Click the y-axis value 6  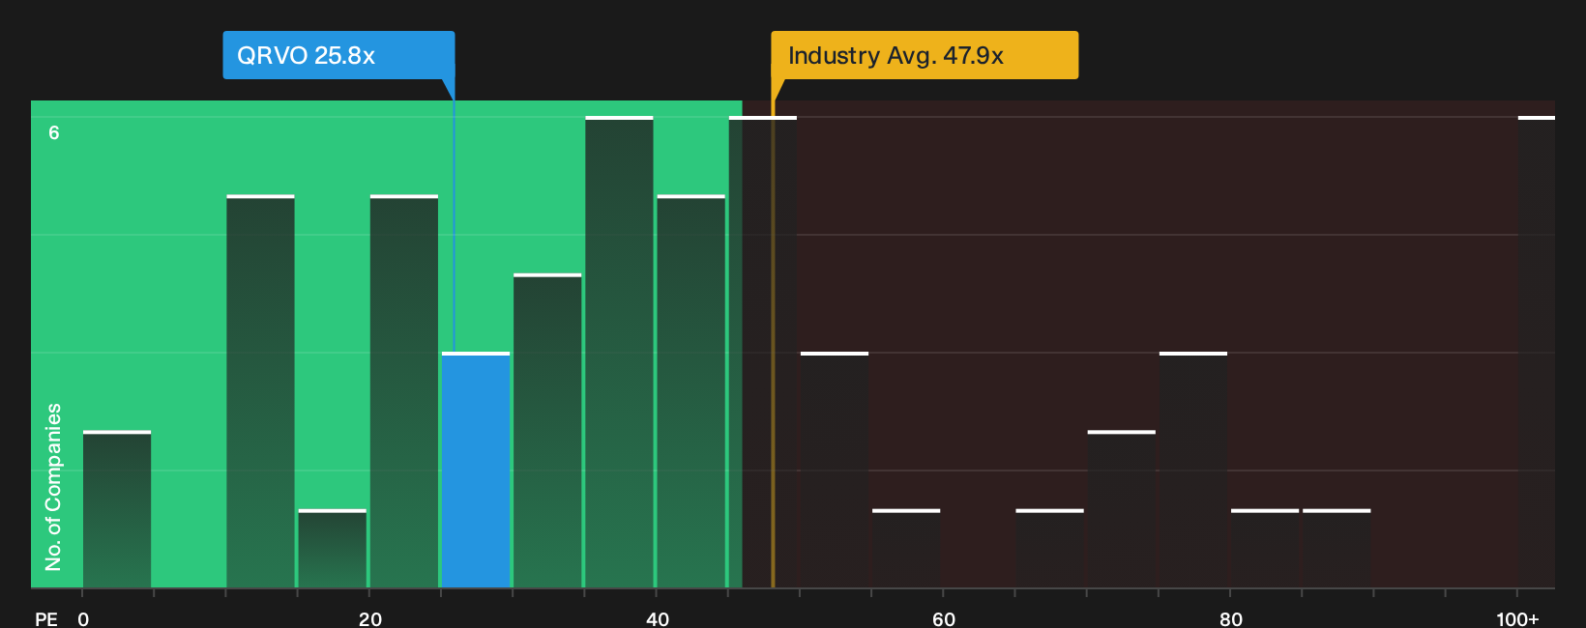click(54, 132)
